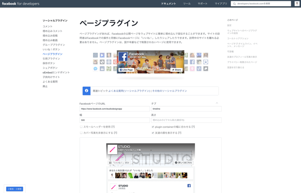Click the Messenger icon beside the banner
This screenshot has width=301, height=193.
96,69
